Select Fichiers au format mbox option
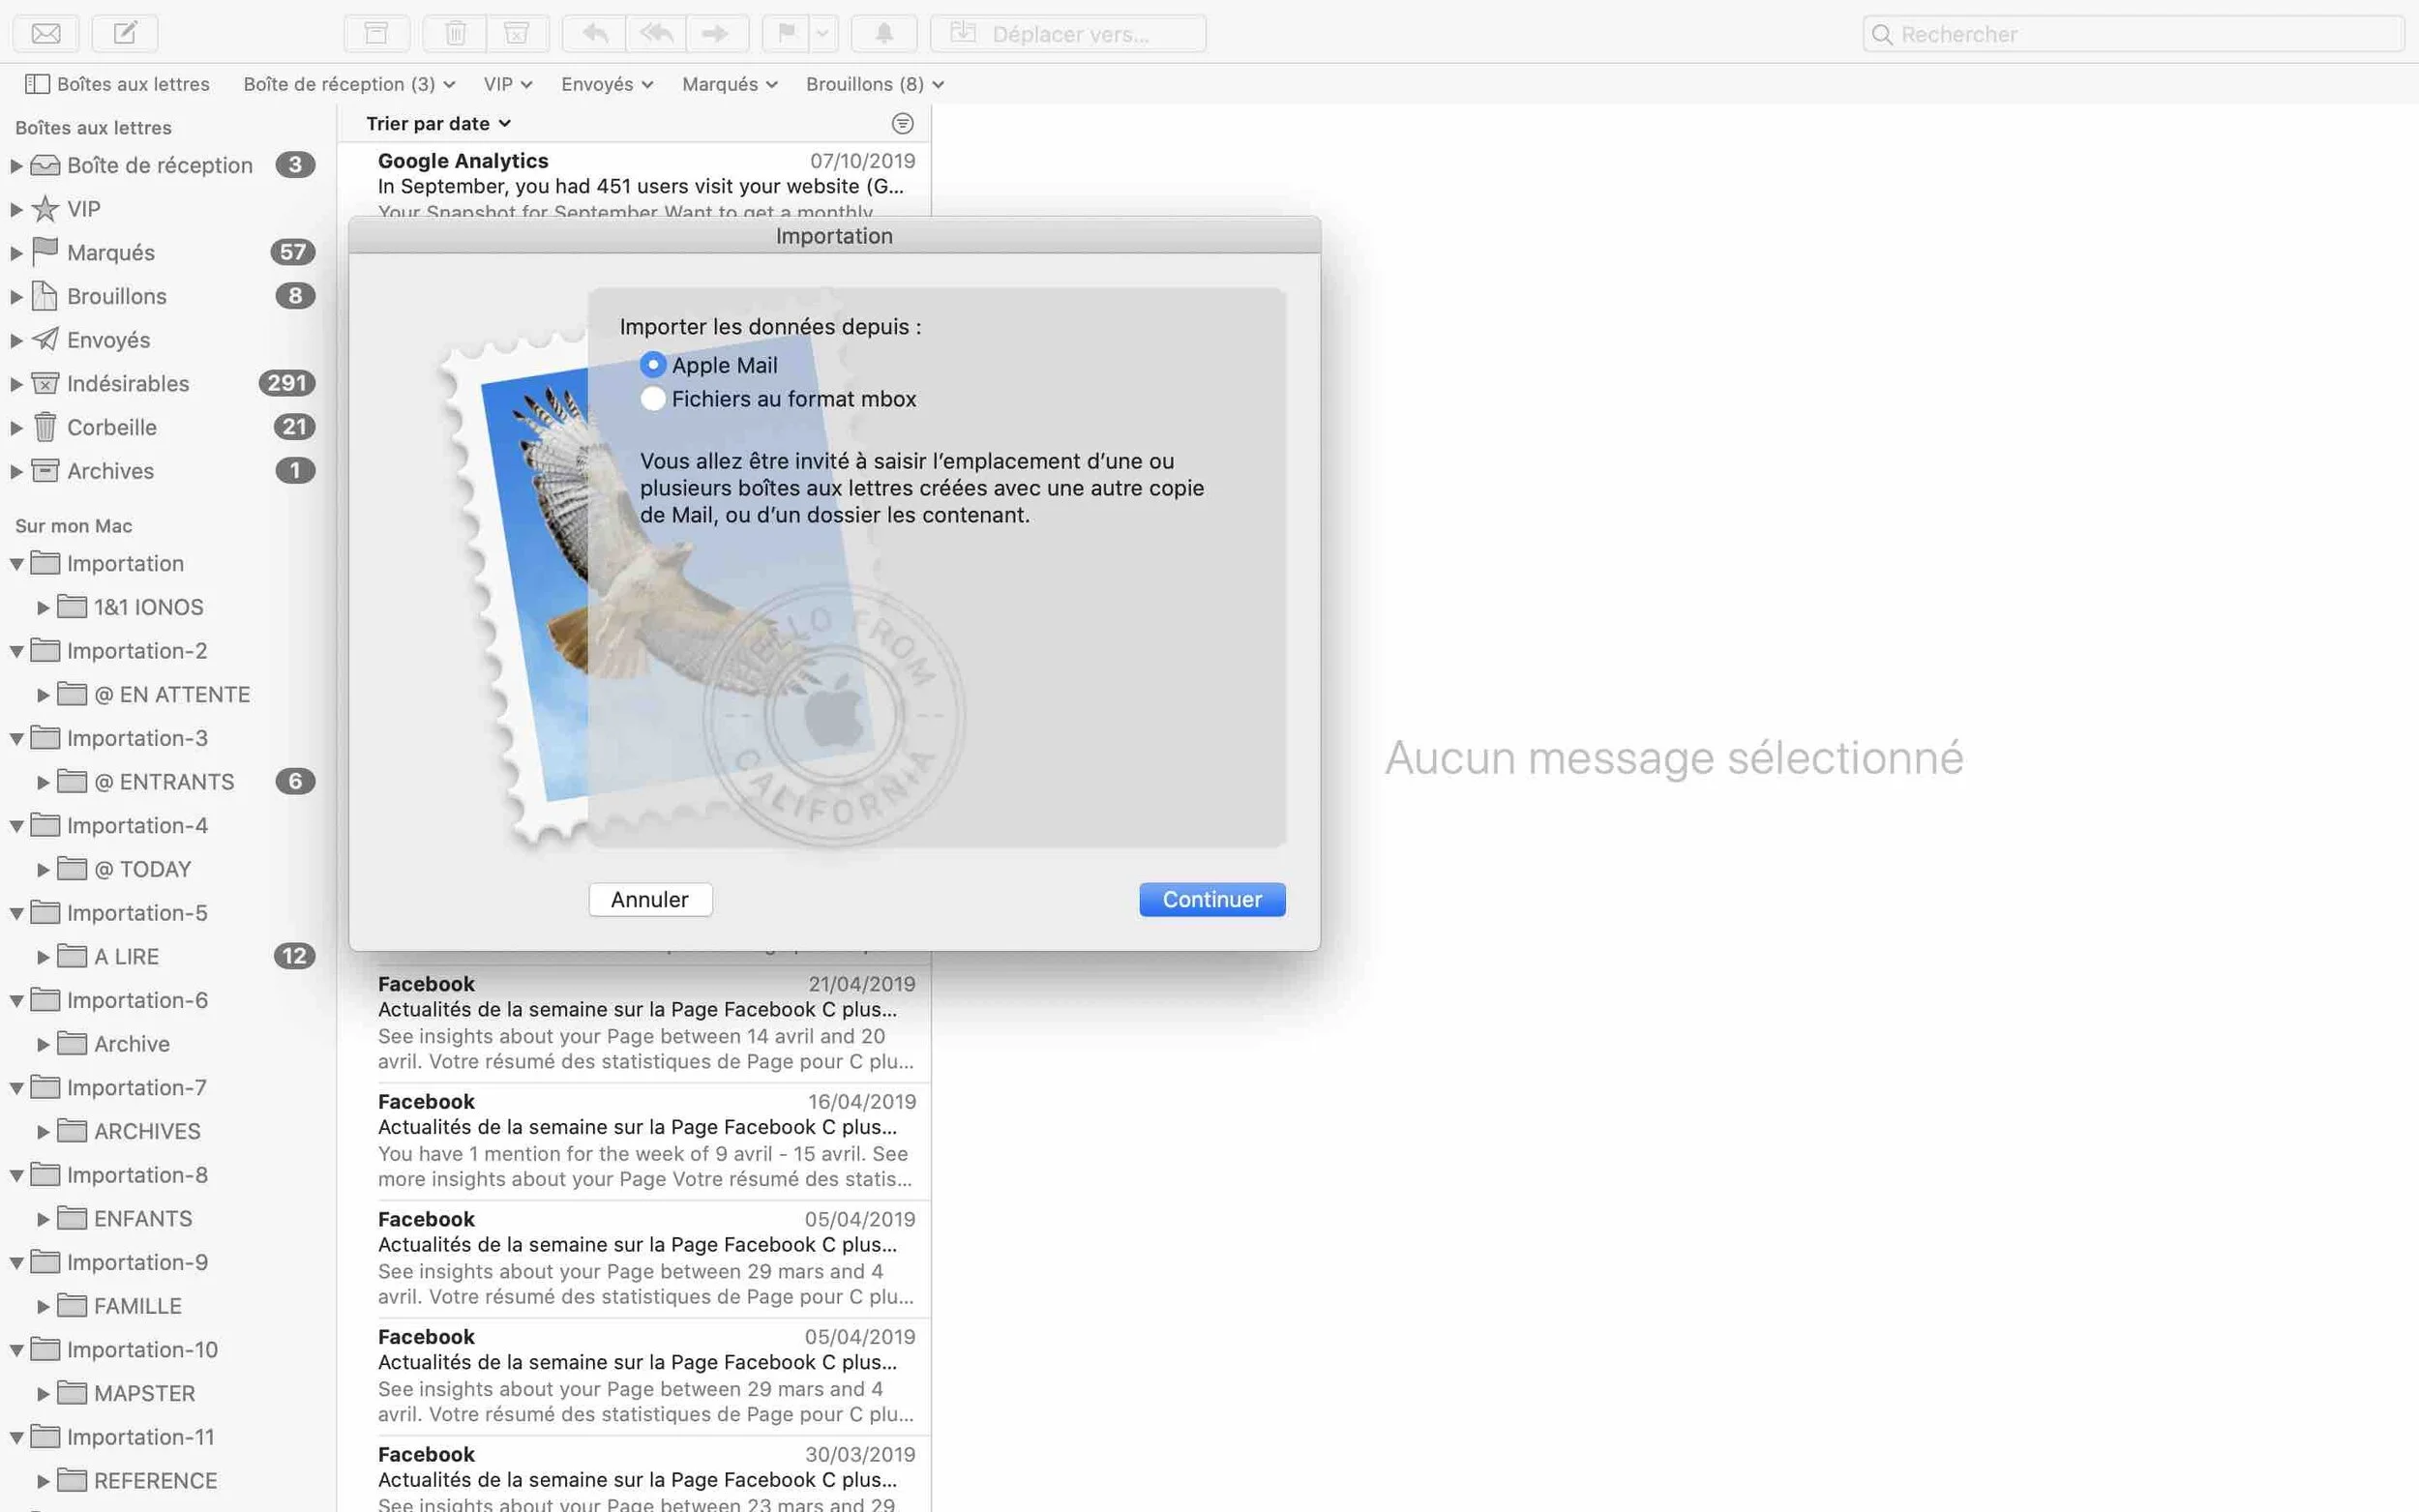Viewport: 2419px width, 1512px height. tap(653, 399)
